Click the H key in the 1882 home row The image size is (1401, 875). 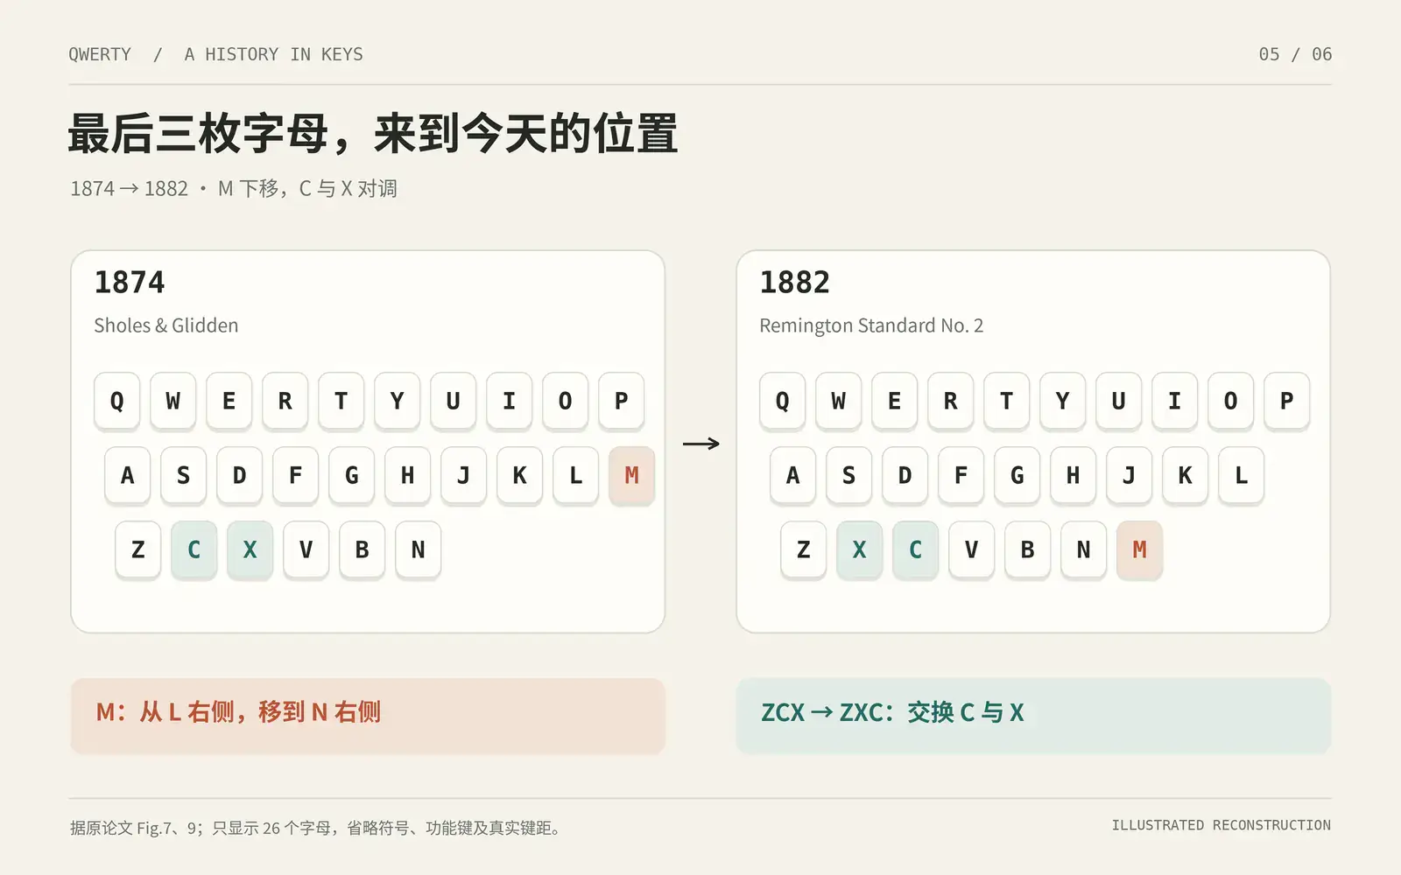[1073, 475]
